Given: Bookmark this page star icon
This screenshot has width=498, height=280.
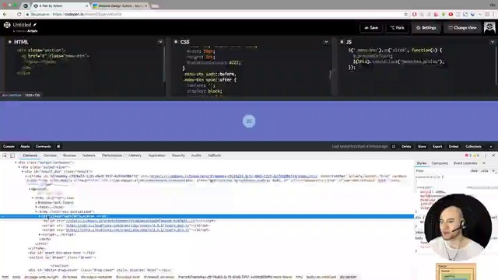Looking at the screenshot, I should point(405,14).
